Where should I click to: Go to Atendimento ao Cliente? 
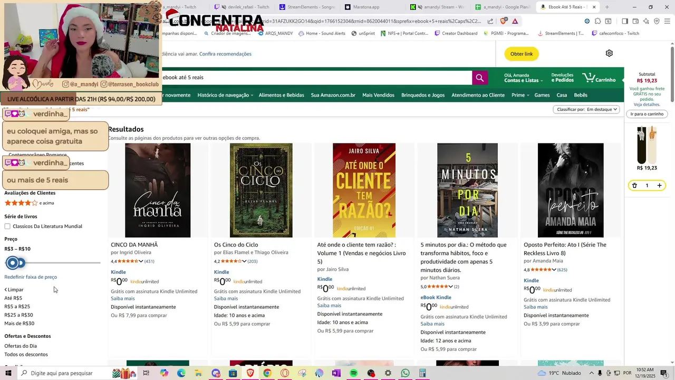tap(478, 95)
